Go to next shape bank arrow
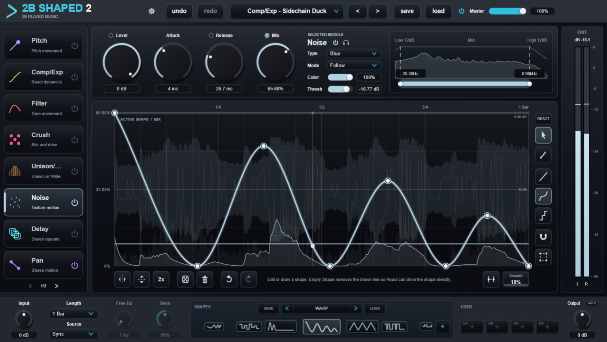The width and height of the screenshot is (607, 342). coord(356,308)
